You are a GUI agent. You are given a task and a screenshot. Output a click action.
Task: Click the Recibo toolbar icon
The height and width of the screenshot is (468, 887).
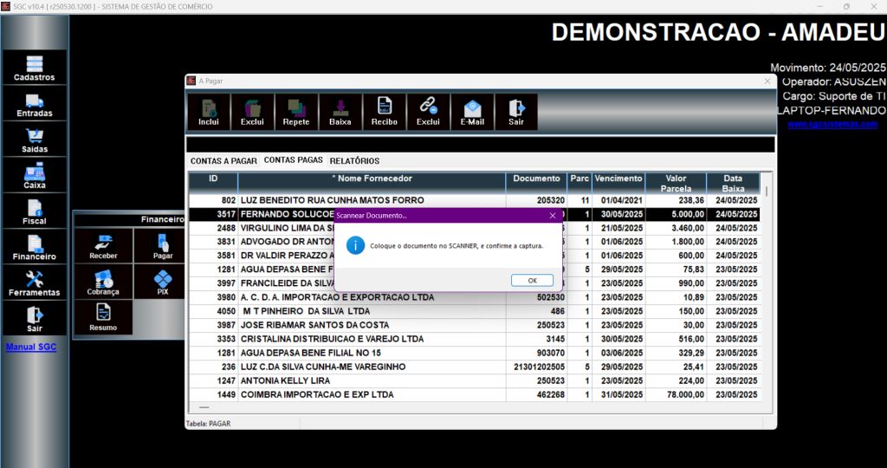pos(384,112)
